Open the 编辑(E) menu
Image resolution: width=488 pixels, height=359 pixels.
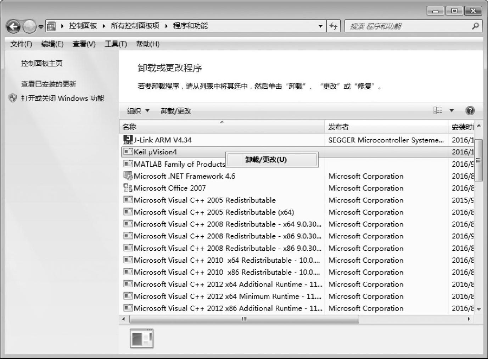52,44
